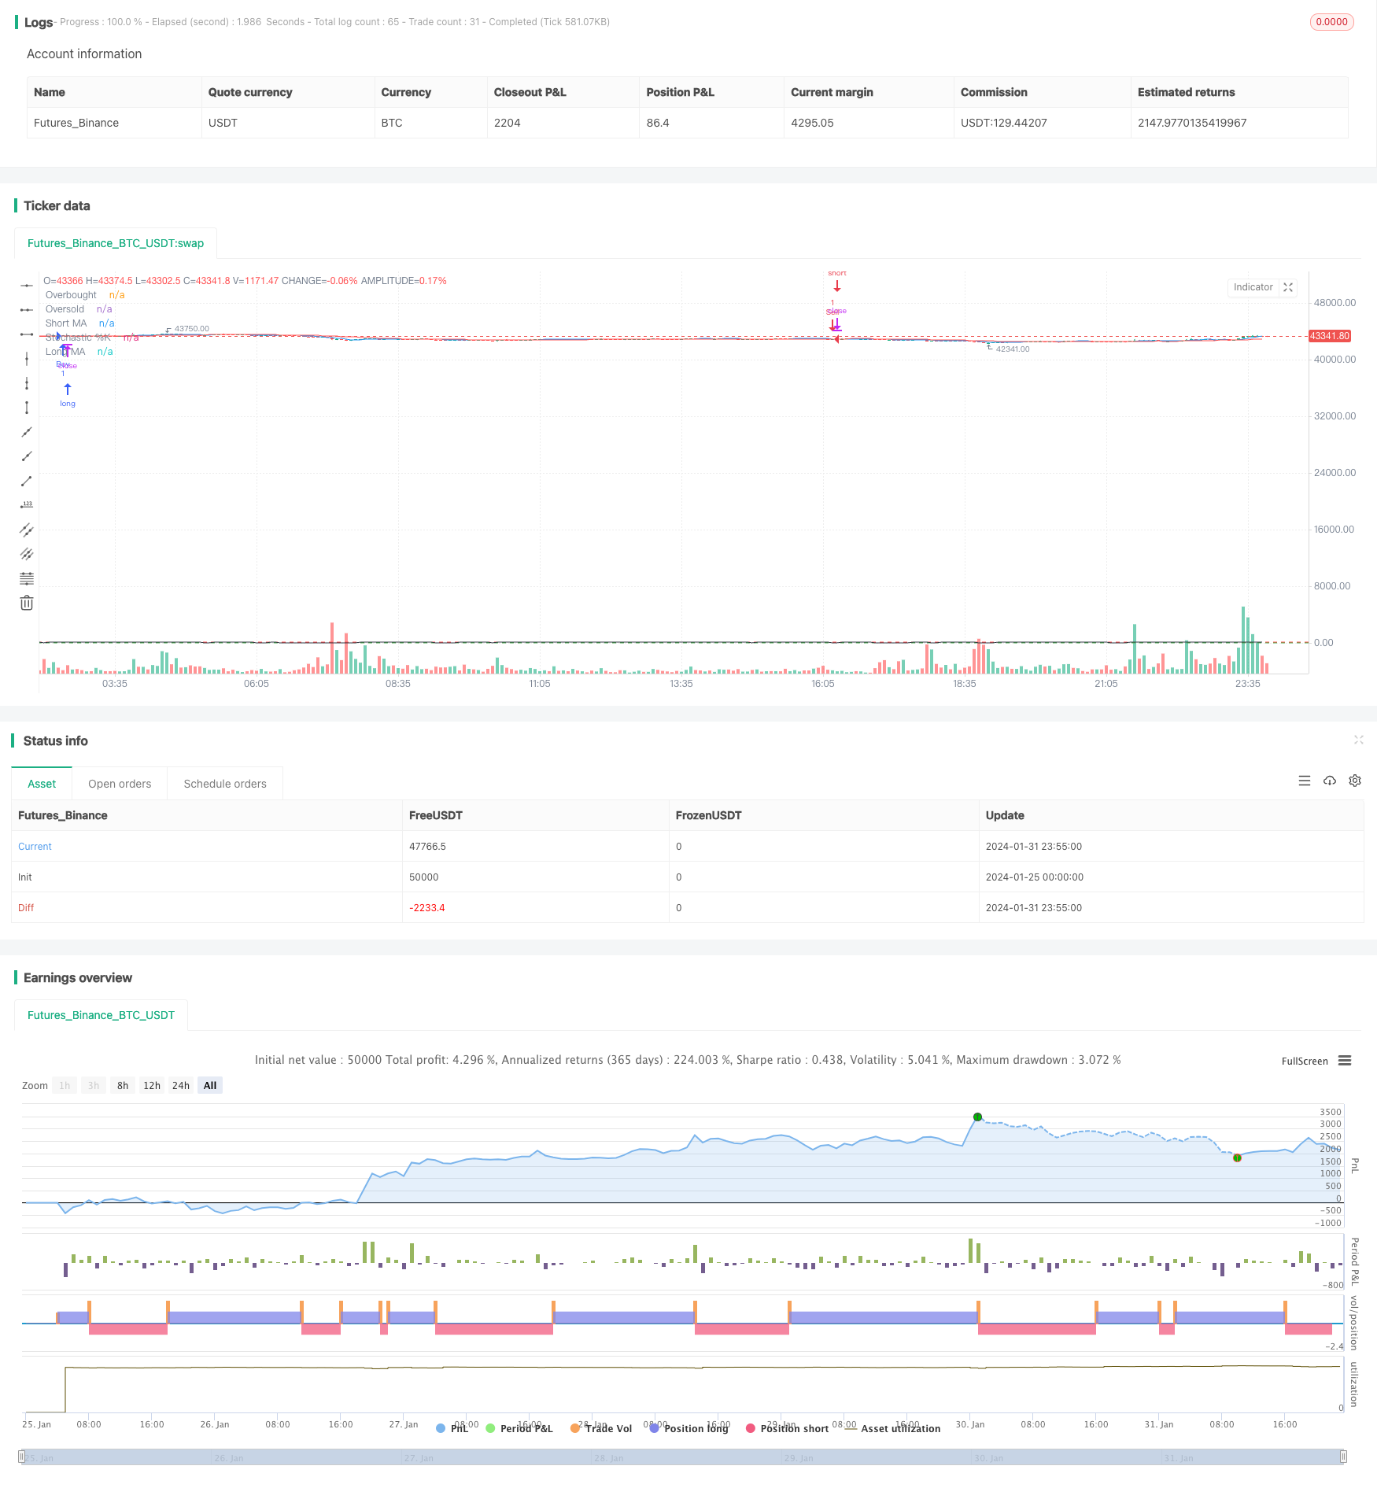Image resolution: width=1377 pixels, height=1488 pixels.
Task: Select the diagonal straight line tool
Action: point(27,432)
